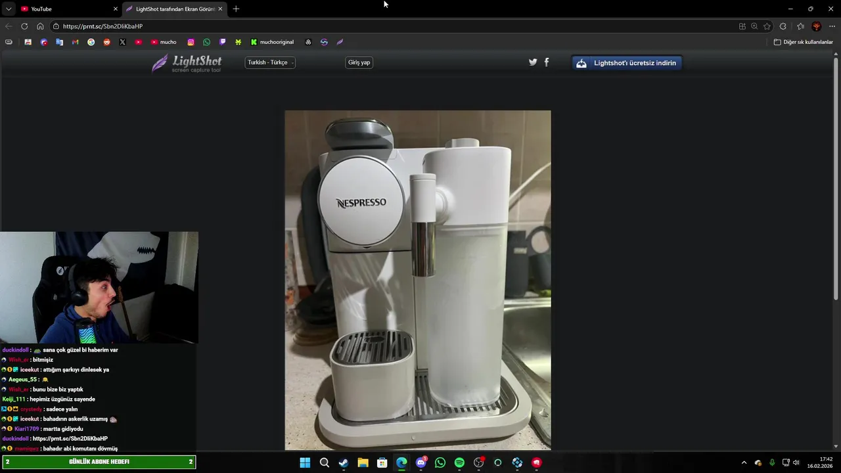841x473 pixels.
Task: Open WhatsApp from the taskbar
Action: (440, 462)
